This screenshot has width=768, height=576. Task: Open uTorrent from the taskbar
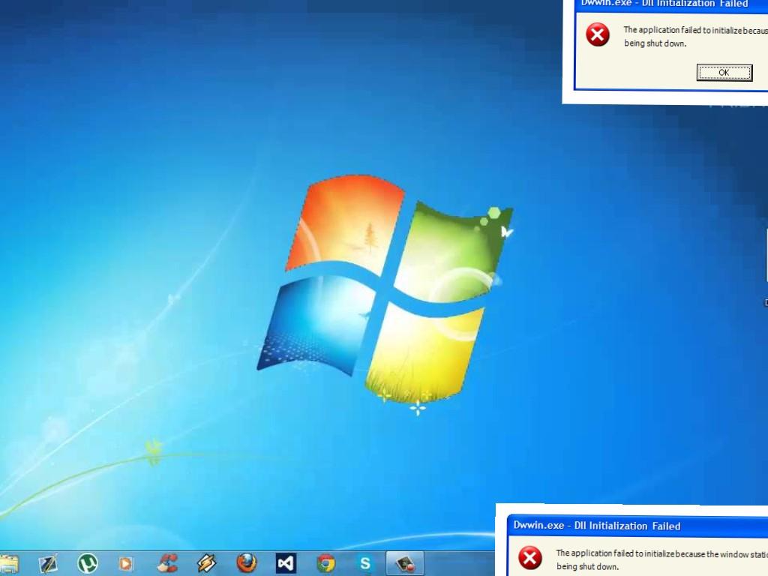(x=88, y=562)
